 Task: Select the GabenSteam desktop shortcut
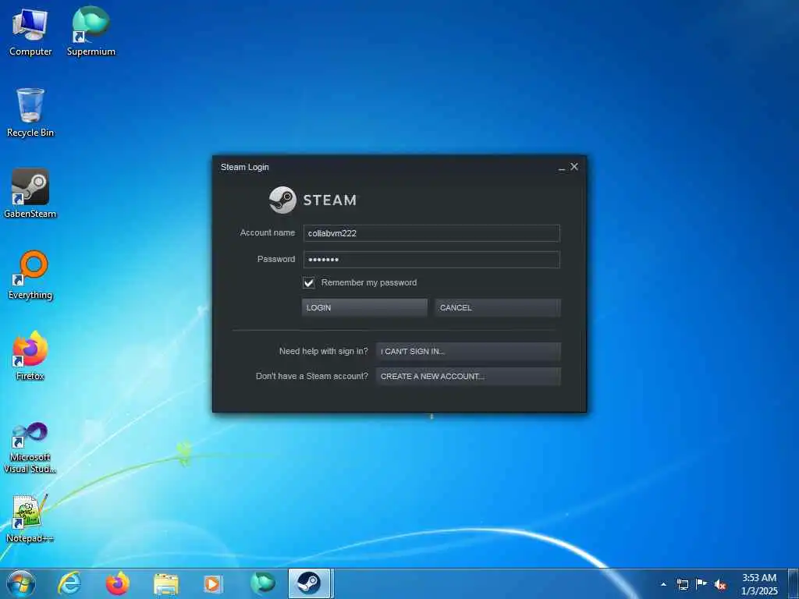point(30,193)
